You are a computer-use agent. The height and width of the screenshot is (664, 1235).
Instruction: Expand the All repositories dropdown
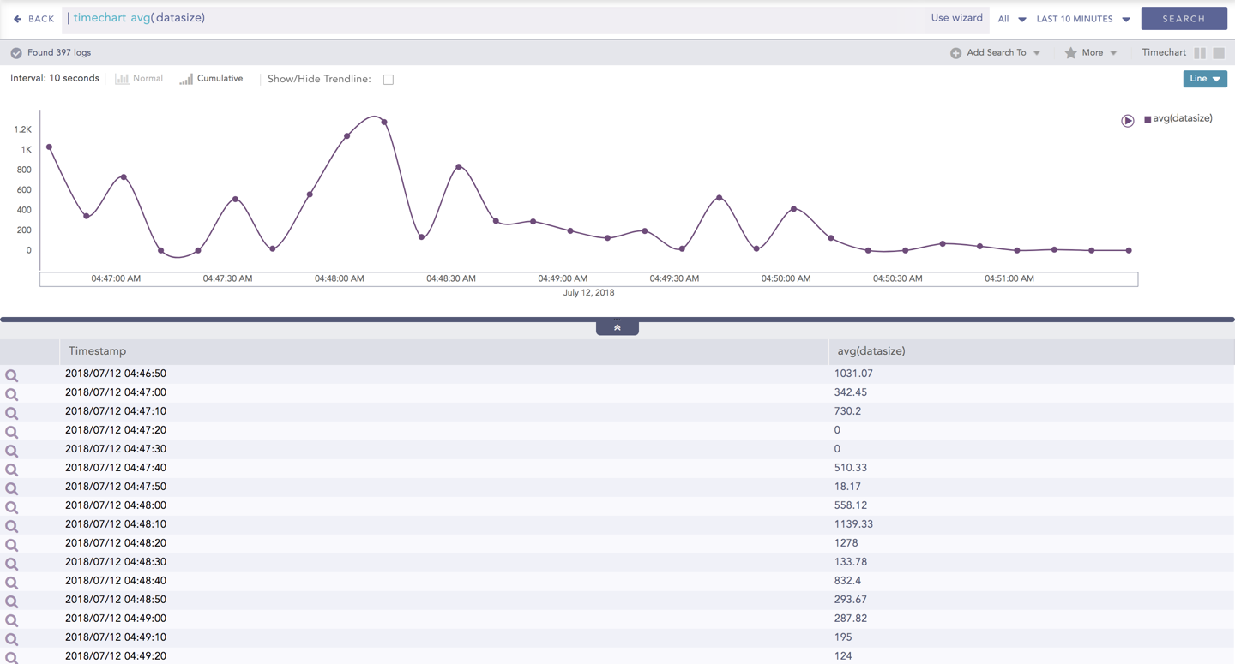pos(1011,19)
